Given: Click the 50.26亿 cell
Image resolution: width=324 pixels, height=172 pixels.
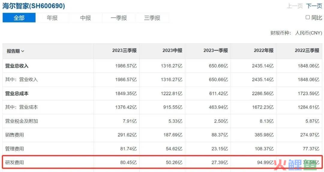Looking at the screenshot, I should (174, 162).
